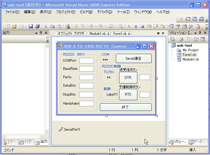Expand the main toolbar overflow options
This screenshot has width=210, height=155.
207,26
